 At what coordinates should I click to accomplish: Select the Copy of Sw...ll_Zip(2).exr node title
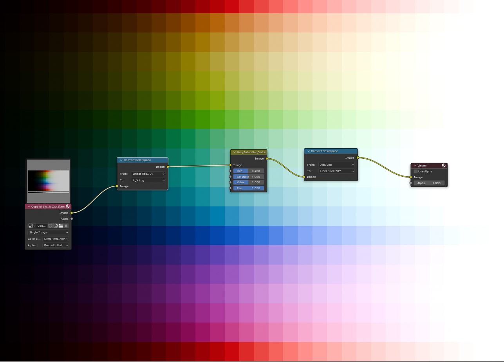(48, 206)
